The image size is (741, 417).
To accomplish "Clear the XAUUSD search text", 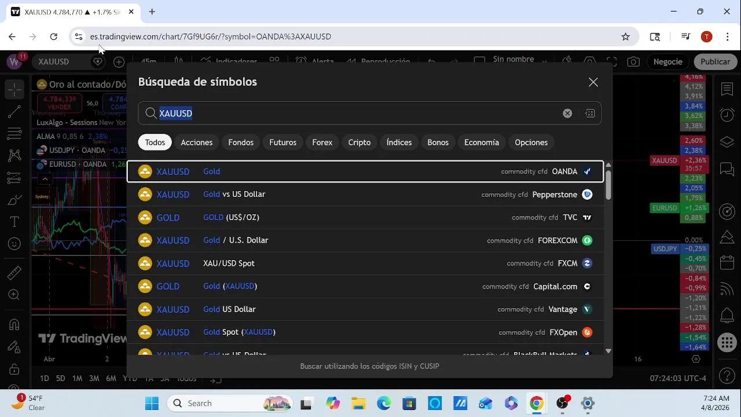I will tap(567, 114).
